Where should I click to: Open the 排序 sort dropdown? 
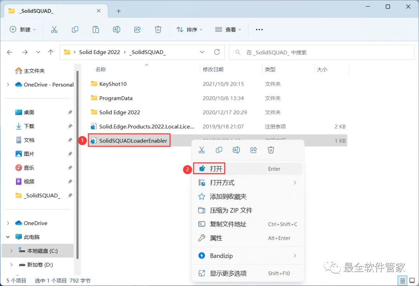[x=189, y=29]
